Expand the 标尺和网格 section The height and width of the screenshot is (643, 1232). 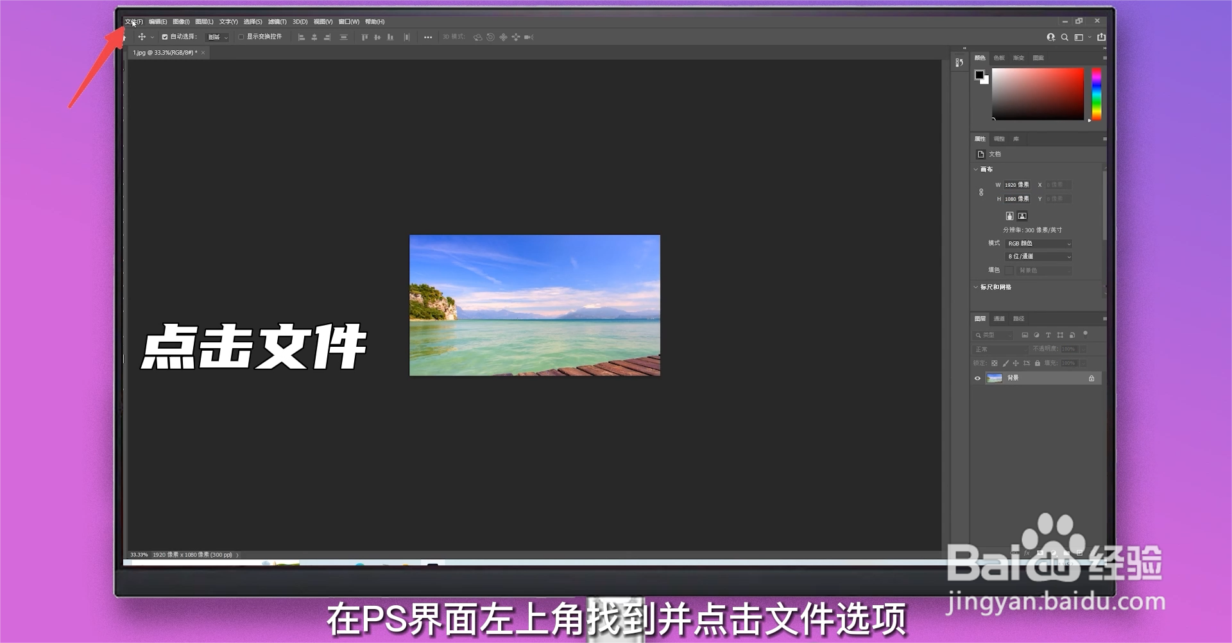point(976,287)
